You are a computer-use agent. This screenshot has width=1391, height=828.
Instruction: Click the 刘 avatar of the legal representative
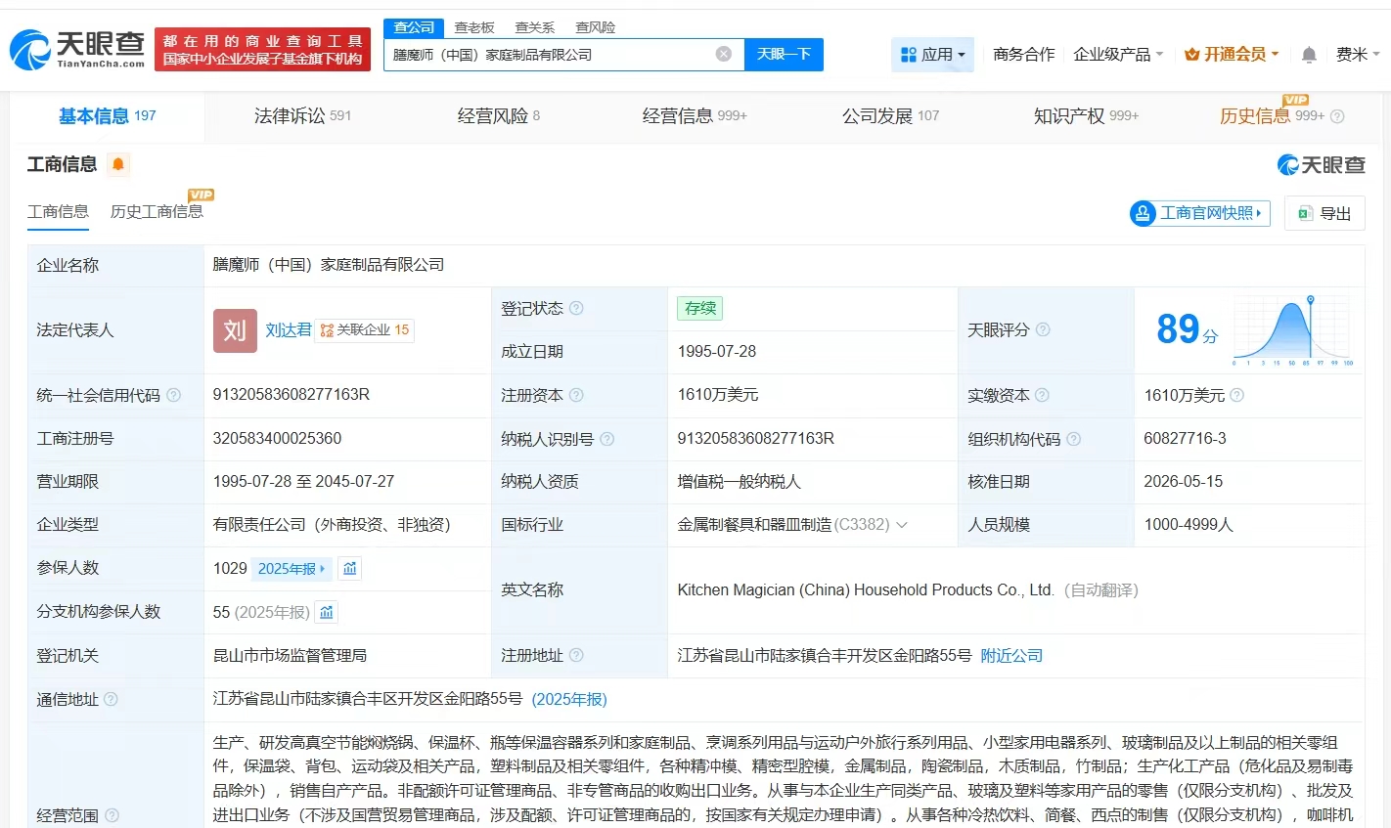235,330
